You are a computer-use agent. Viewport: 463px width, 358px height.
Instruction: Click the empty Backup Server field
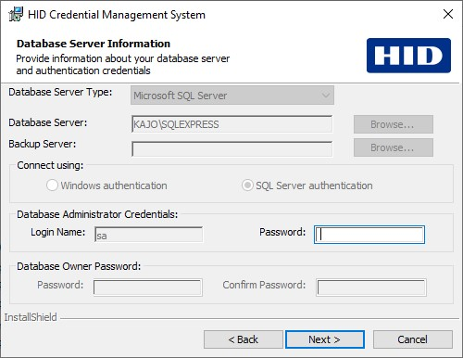point(232,149)
